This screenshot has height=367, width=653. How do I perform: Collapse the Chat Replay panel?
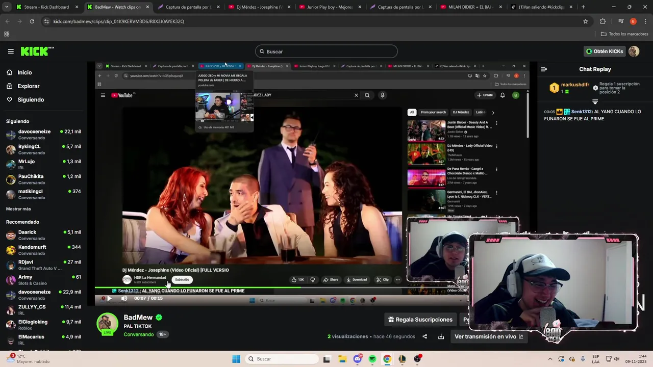(544, 69)
